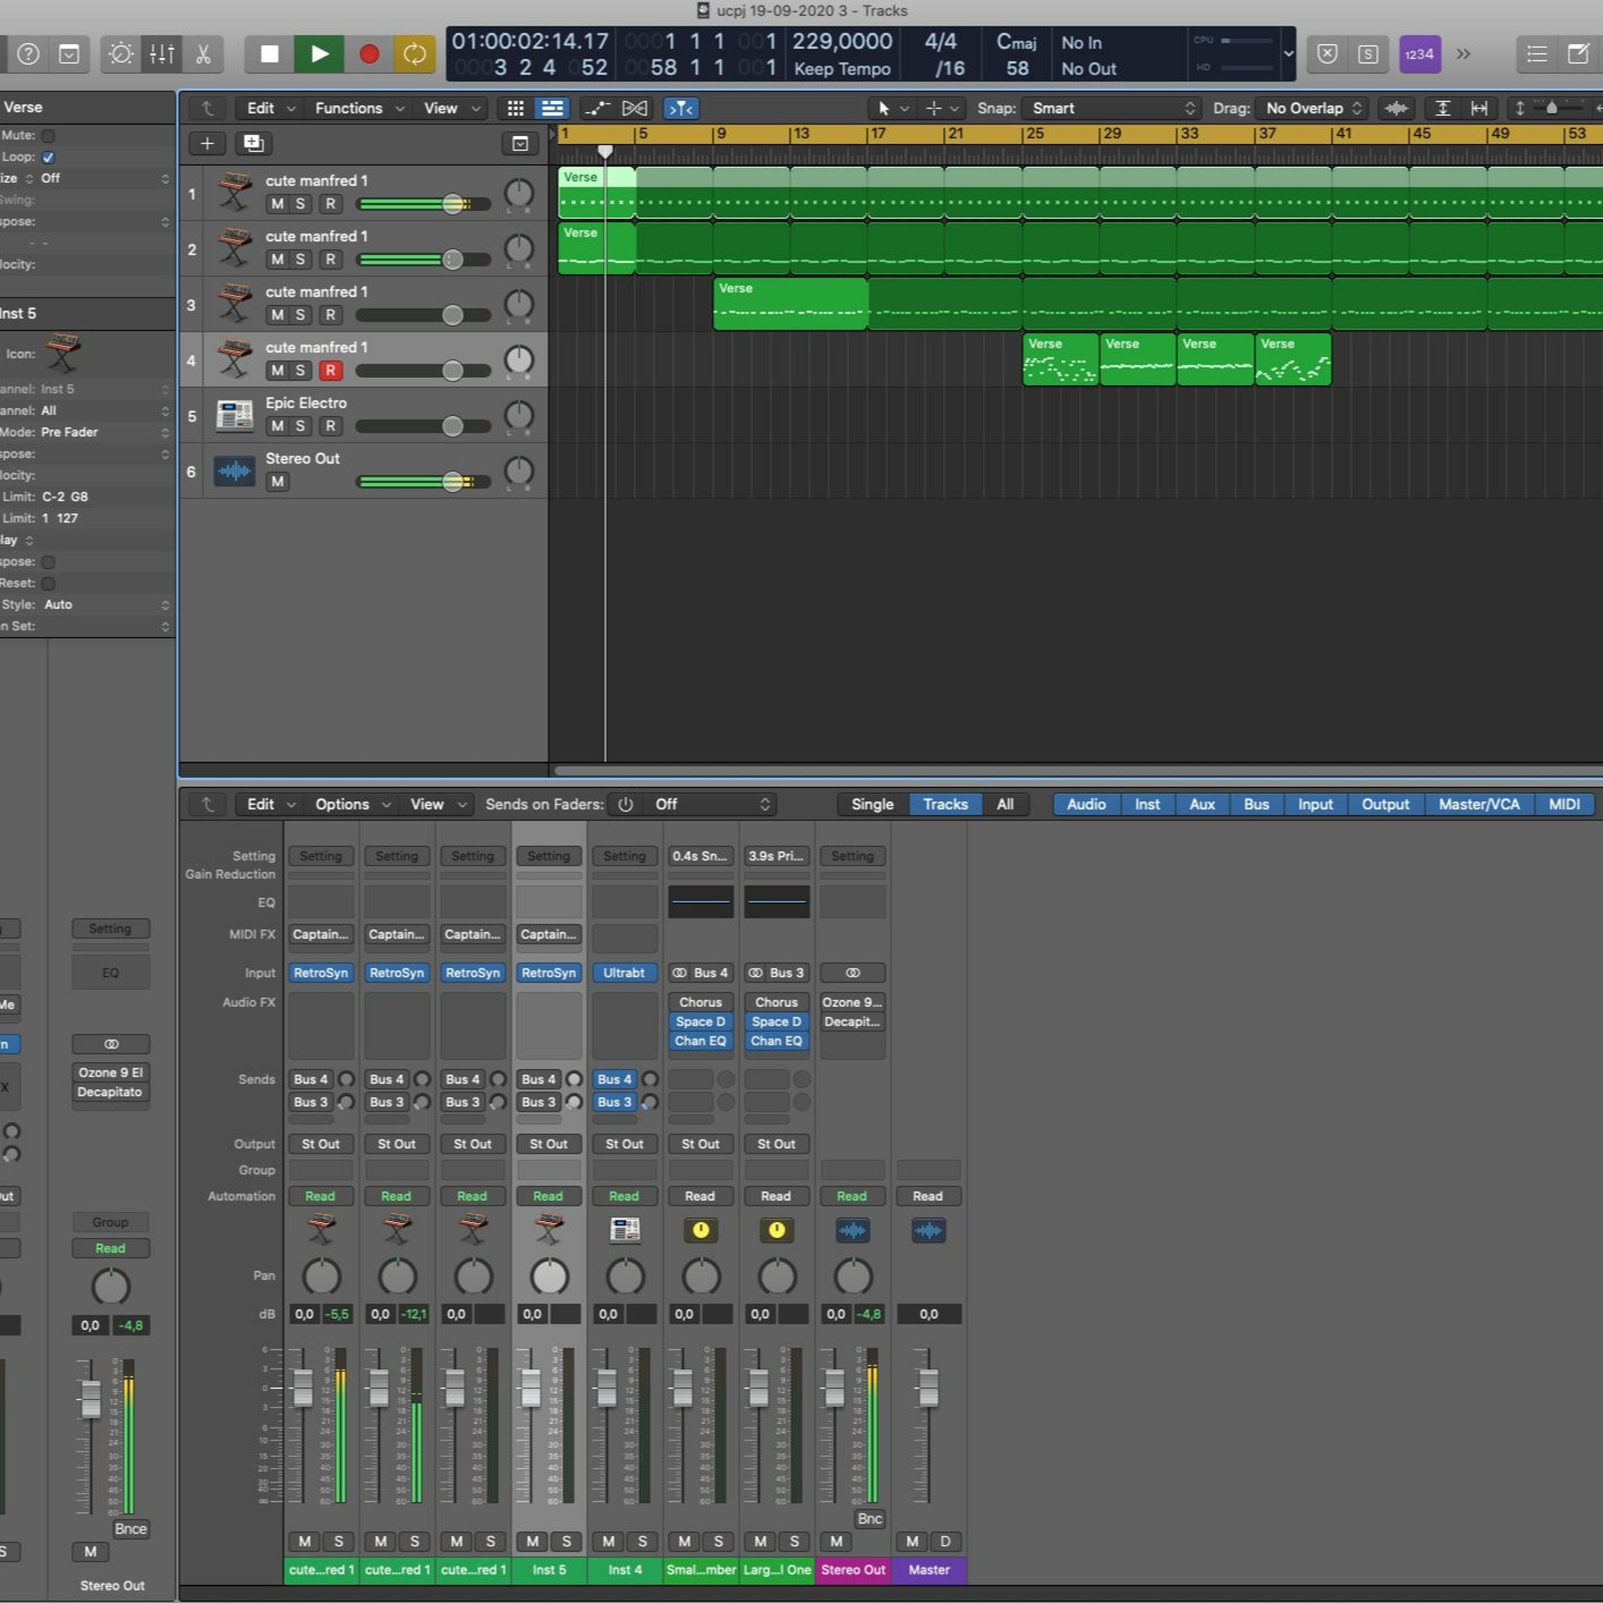Open the scissors Editors icon
Viewport: 1603px width, 1603px height.
[x=203, y=55]
